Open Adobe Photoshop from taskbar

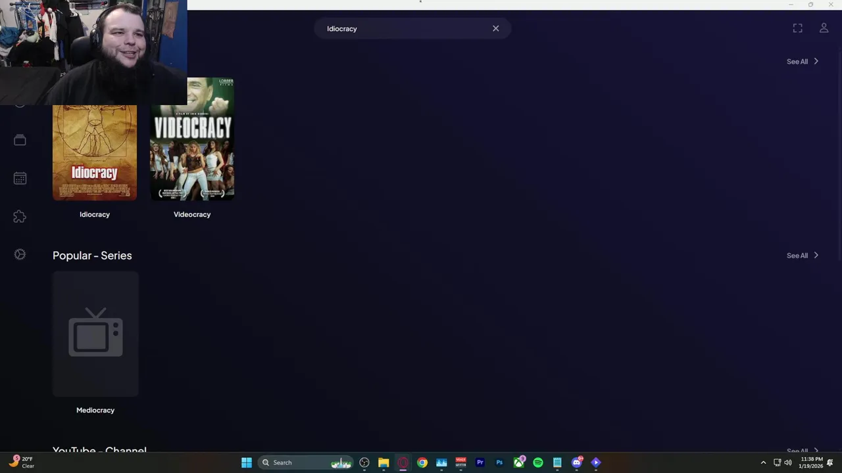click(x=499, y=462)
